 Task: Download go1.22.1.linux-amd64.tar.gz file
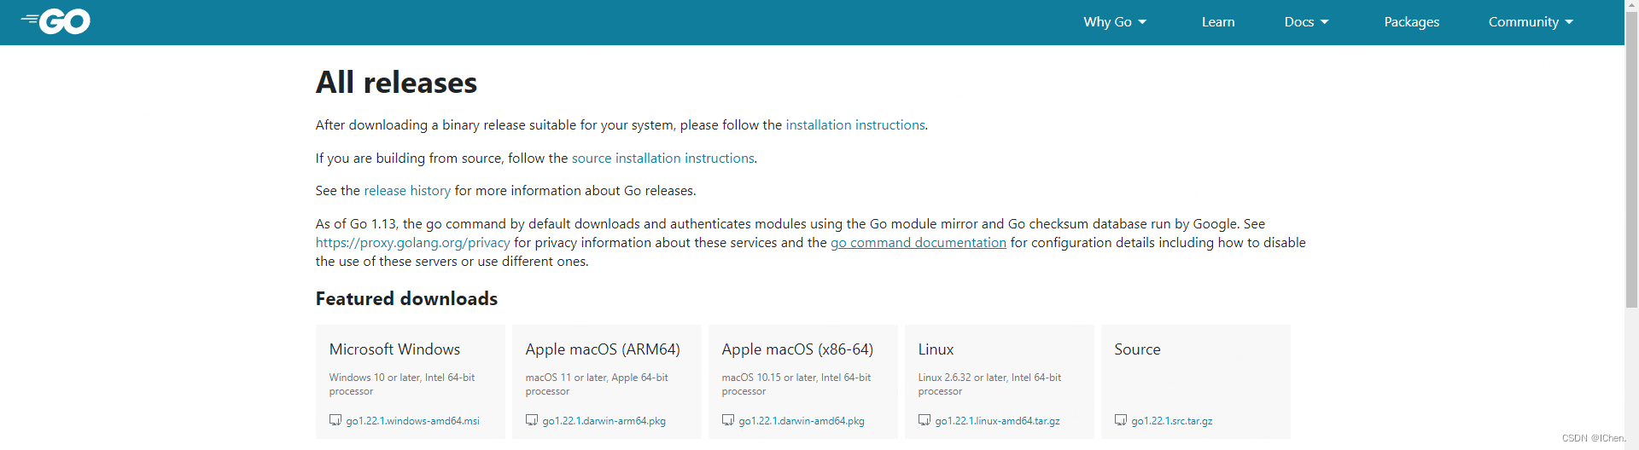coord(997,421)
